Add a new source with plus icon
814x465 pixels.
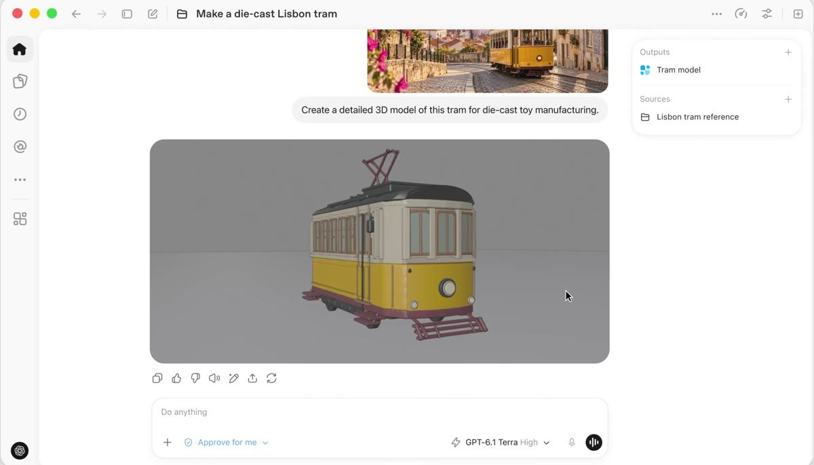point(788,99)
